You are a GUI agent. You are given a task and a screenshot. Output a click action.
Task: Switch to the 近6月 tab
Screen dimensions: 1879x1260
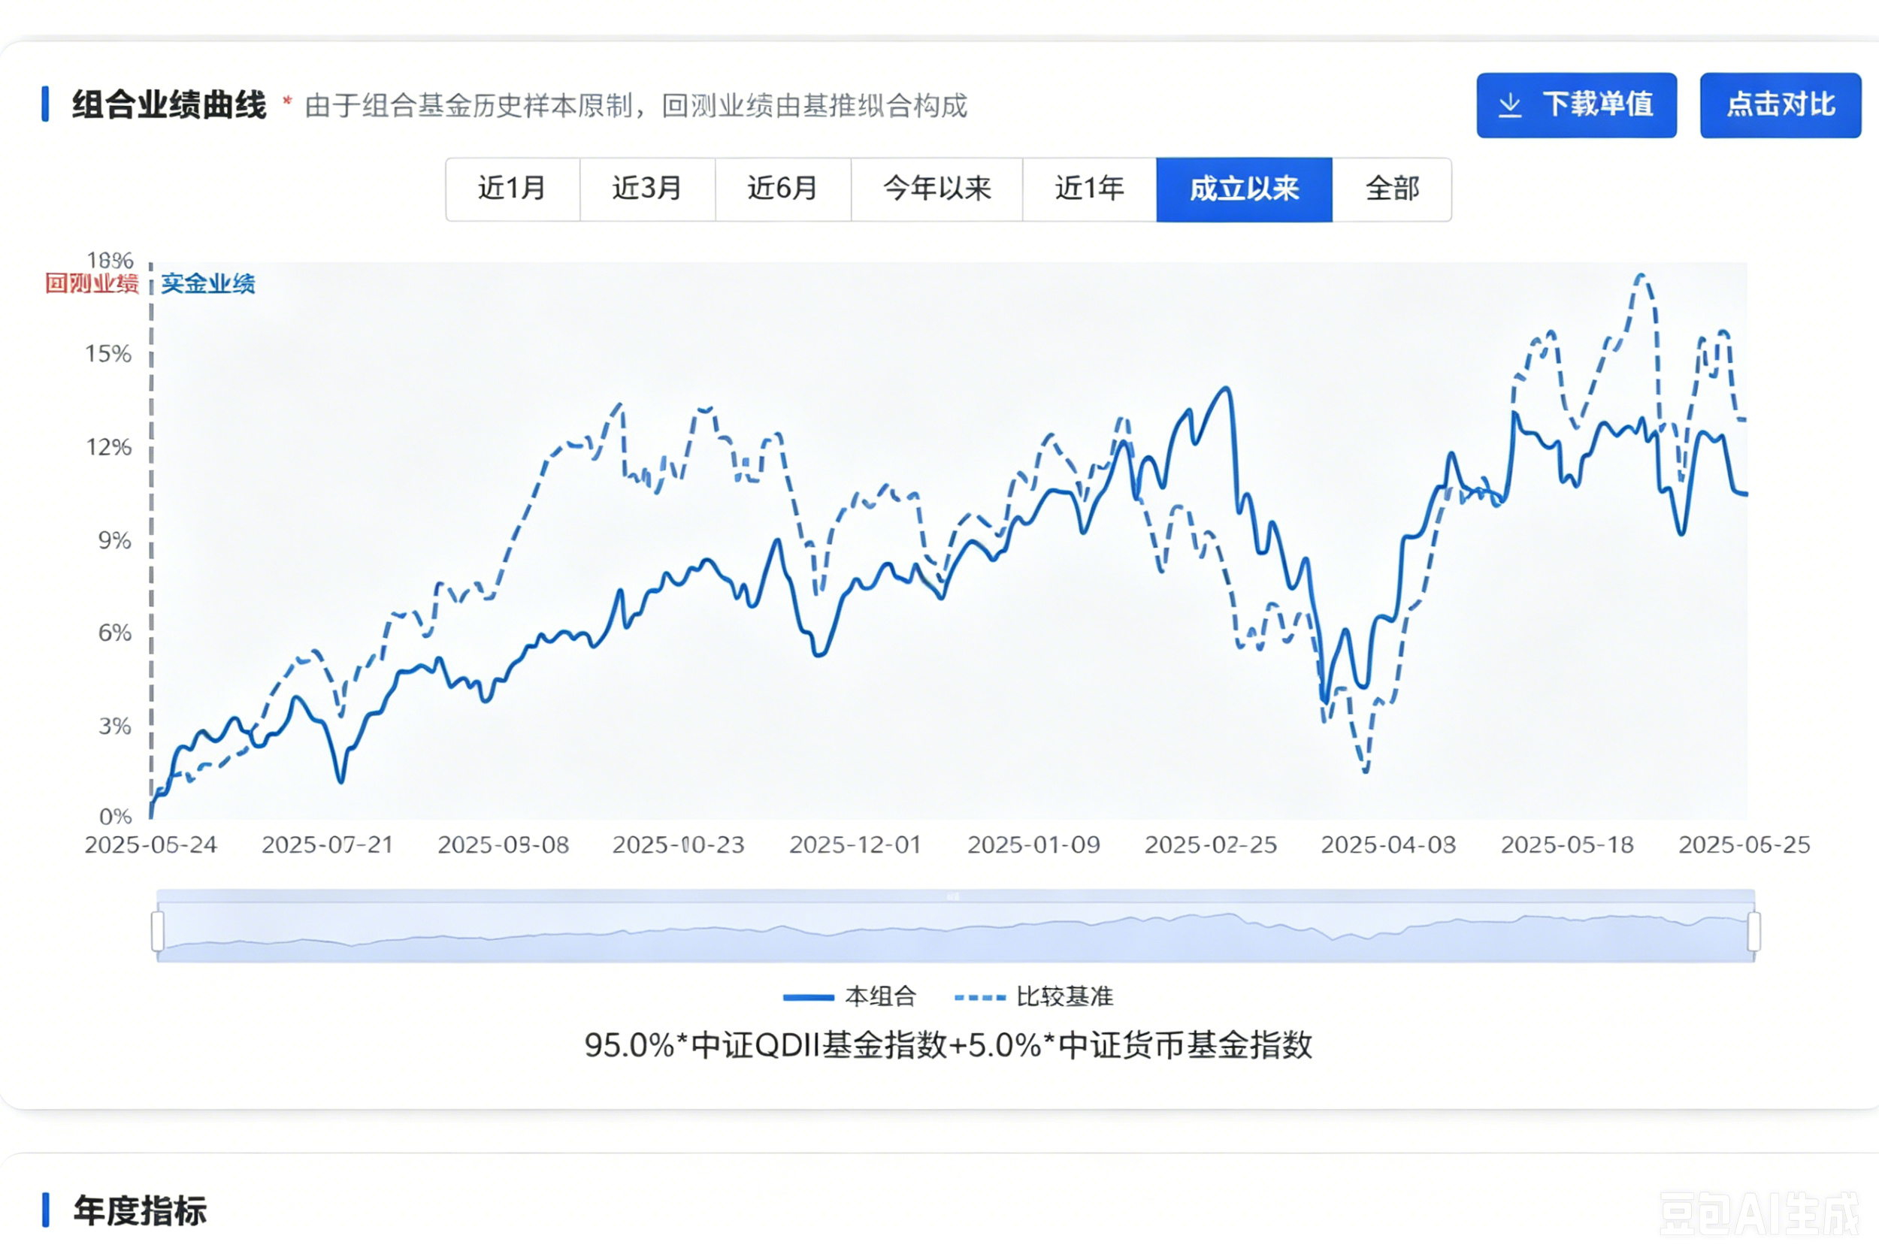click(x=782, y=189)
